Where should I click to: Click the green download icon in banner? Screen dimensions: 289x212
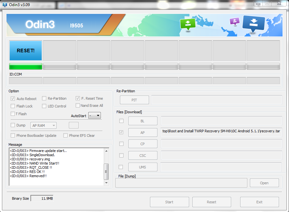point(187,24)
